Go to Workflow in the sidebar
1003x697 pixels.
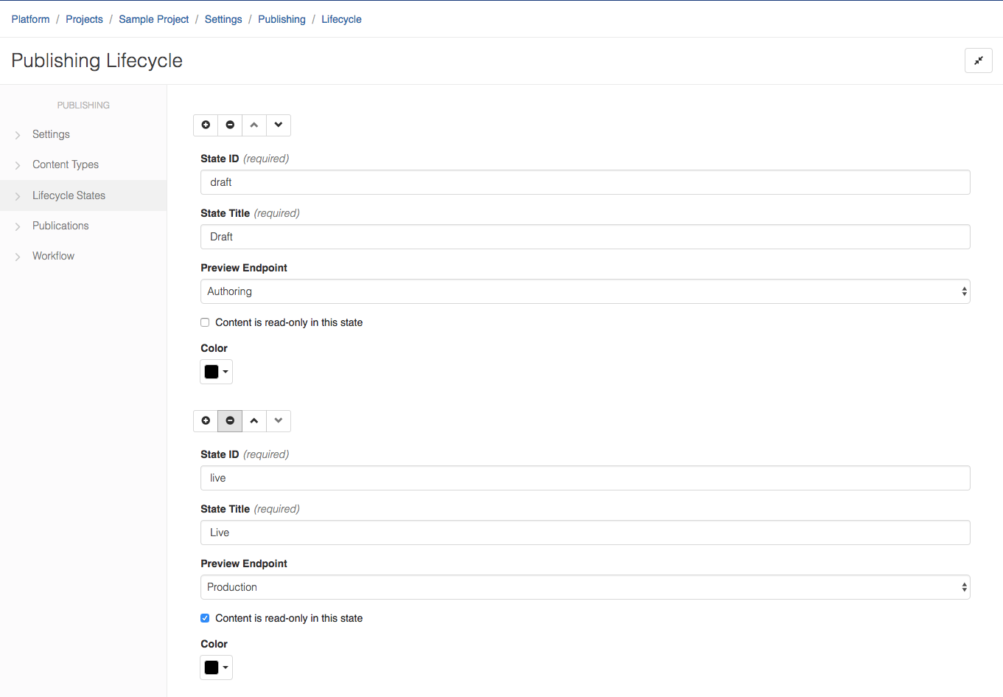click(x=53, y=256)
